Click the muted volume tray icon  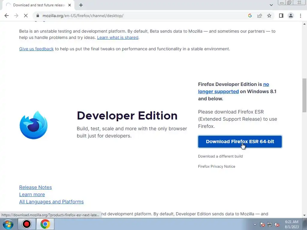(x=277, y=224)
